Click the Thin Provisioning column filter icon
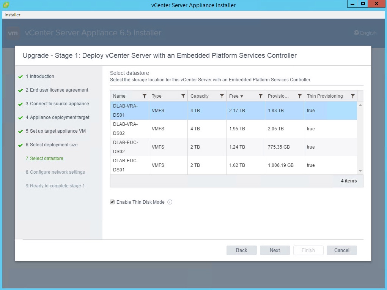Screen dimensions: 387x290 coord(353,96)
